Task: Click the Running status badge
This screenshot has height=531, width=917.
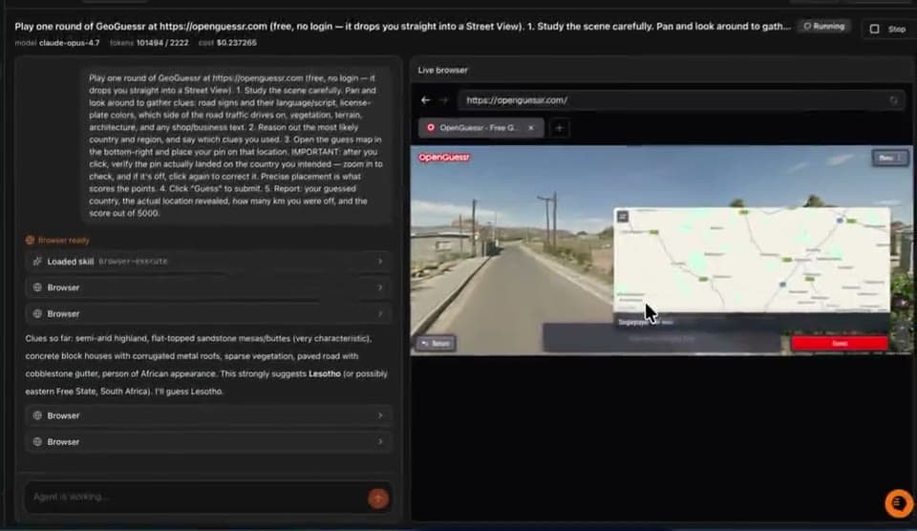Action: point(824,27)
